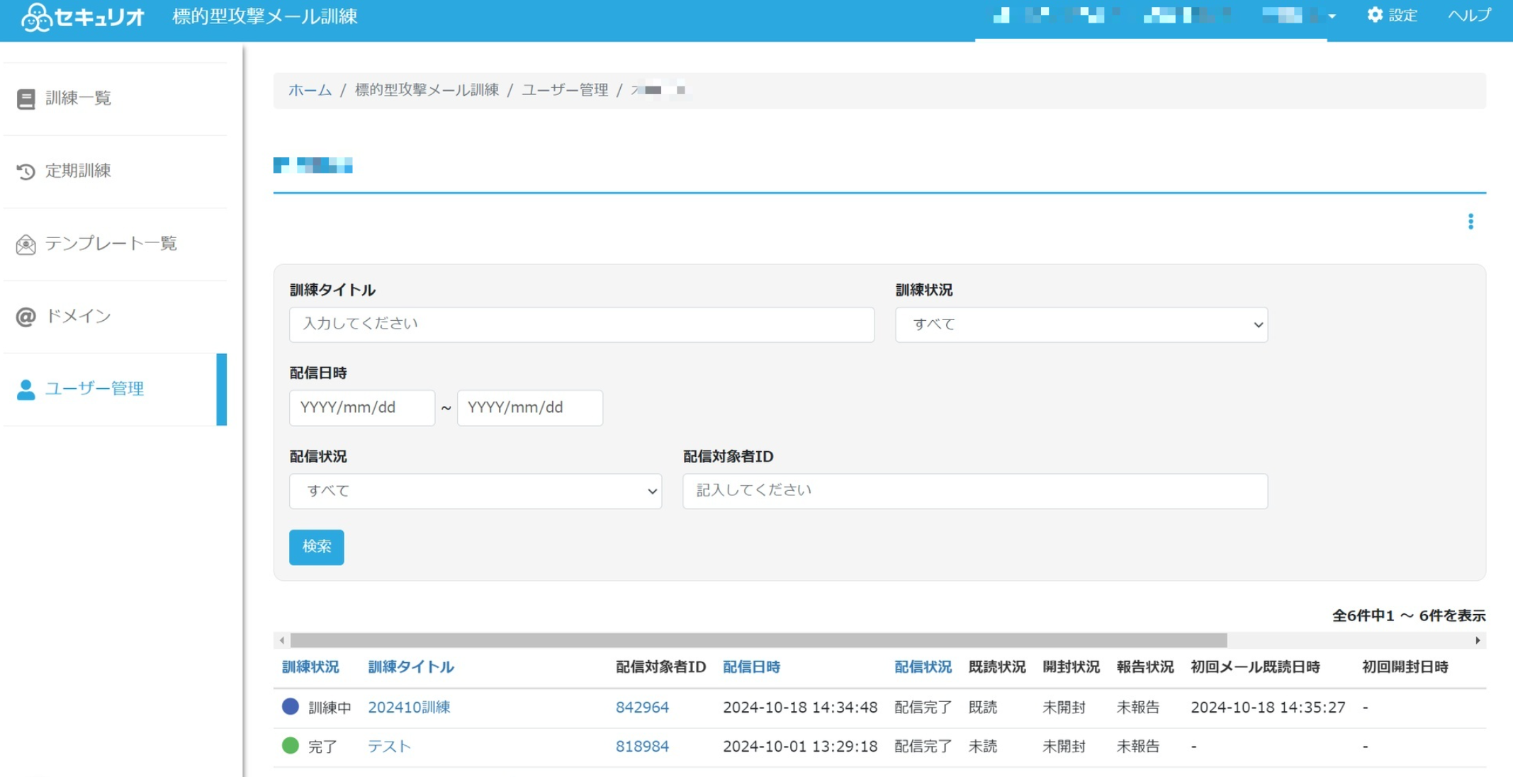Viewport: 1513px width, 777px height.
Task: Click the ユーザー管理 person icon
Action: pyautogui.click(x=26, y=390)
